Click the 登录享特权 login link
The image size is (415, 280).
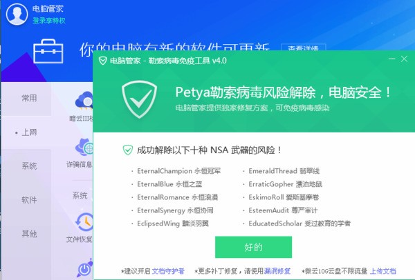pos(49,20)
